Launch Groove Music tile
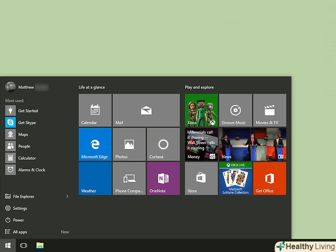 click(x=235, y=110)
